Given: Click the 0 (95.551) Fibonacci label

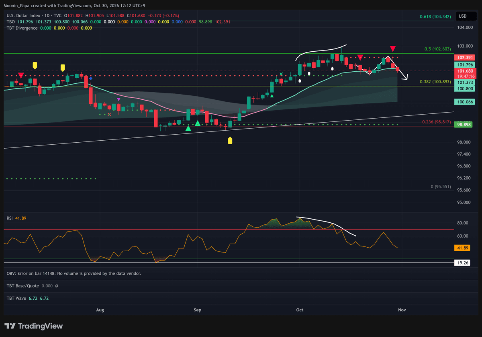Looking at the screenshot, I should point(441,187).
